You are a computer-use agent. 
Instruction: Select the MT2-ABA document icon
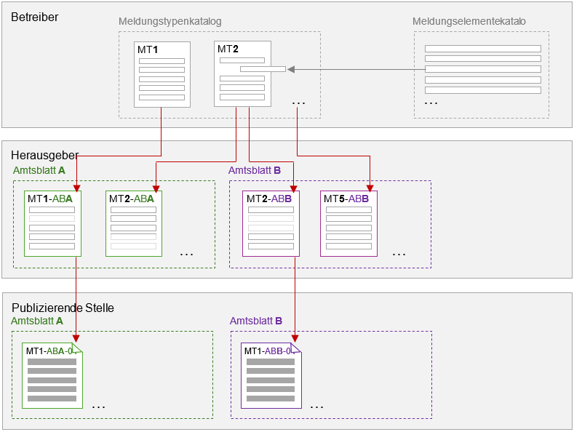pos(134,223)
